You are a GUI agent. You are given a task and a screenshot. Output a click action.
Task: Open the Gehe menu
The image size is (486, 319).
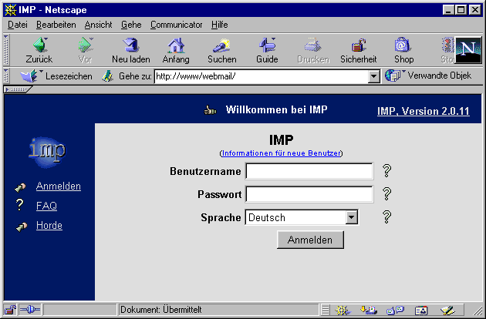click(131, 25)
